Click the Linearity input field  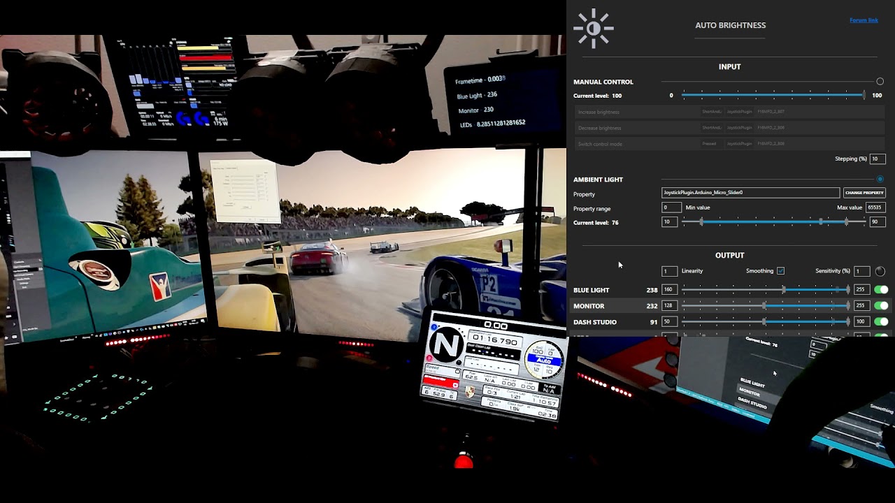point(669,271)
